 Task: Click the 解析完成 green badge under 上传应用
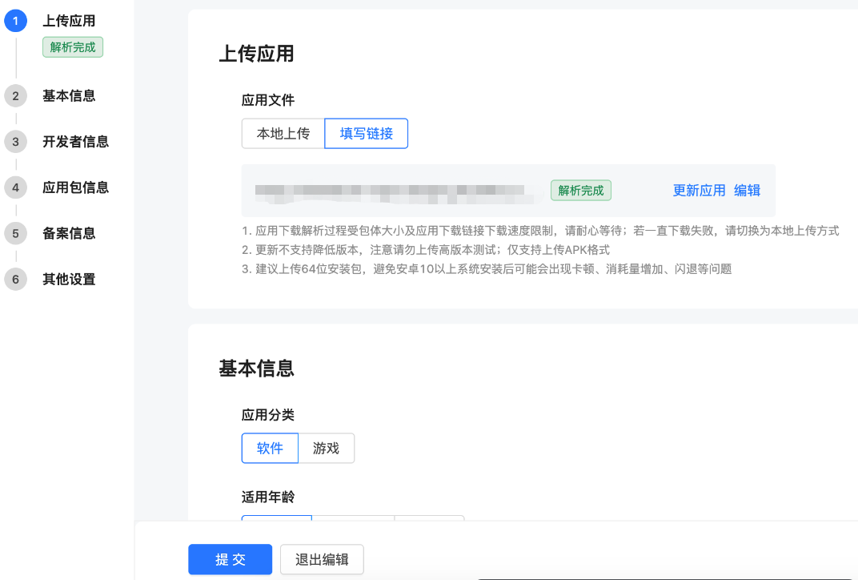pyautogui.click(x=72, y=47)
